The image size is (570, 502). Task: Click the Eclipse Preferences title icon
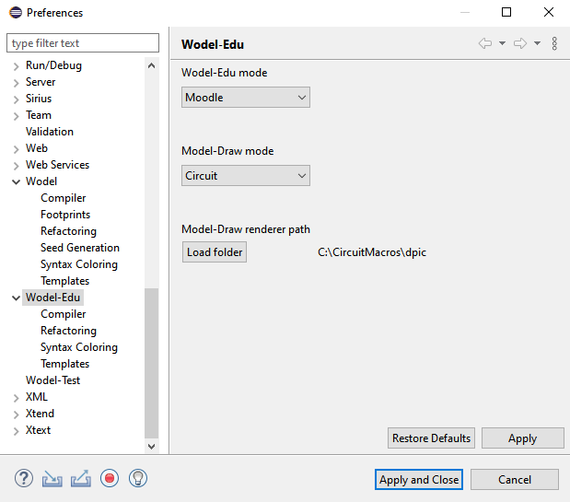click(16, 12)
